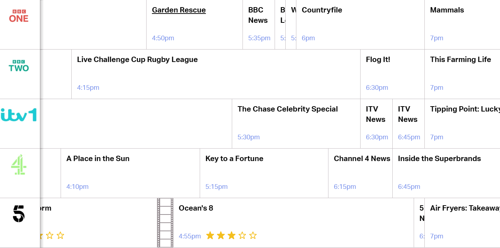Click Flog It! at 6:30pm
This screenshot has width=500, height=248.
[378, 60]
